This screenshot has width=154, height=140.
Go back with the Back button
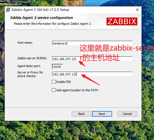pyautogui.click(x=82, y=114)
